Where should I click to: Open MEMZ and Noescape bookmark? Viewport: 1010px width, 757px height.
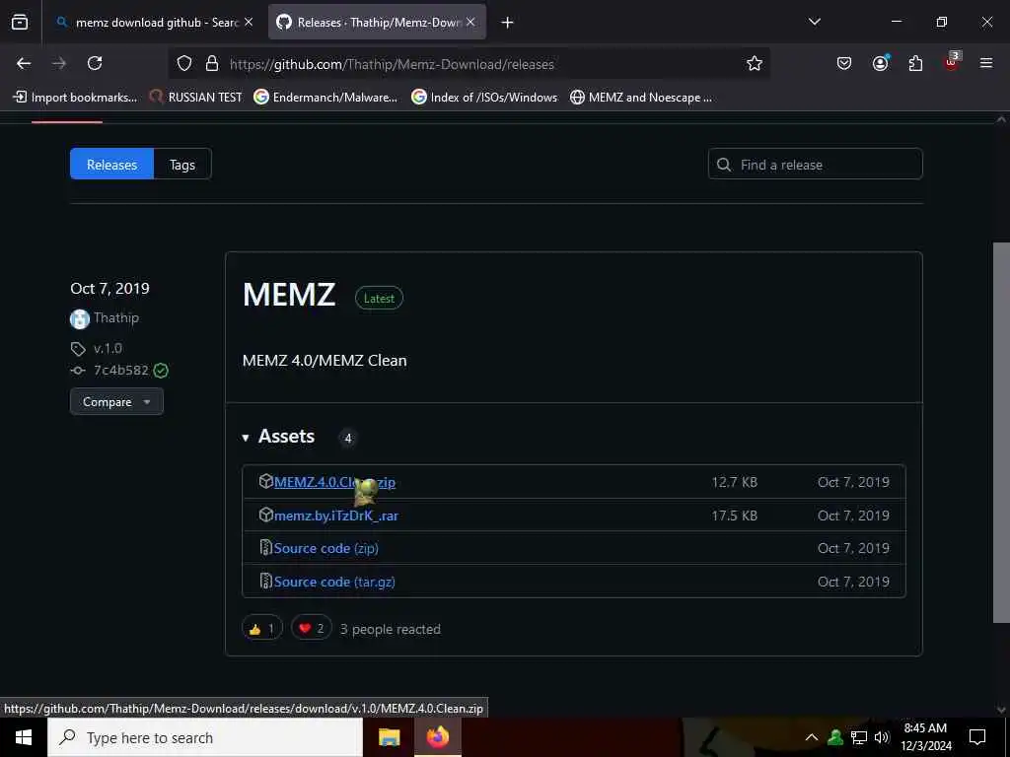click(x=641, y=98)
